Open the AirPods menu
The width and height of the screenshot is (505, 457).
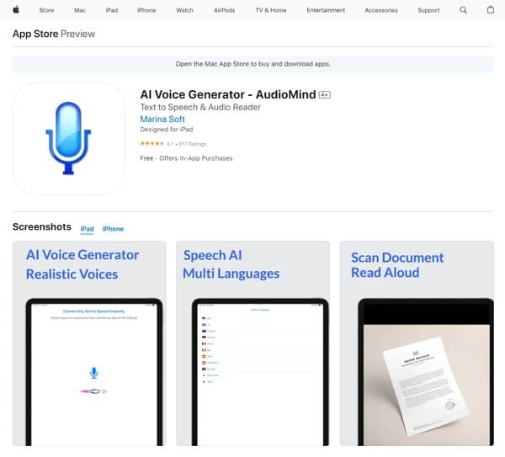click(225, 10)
